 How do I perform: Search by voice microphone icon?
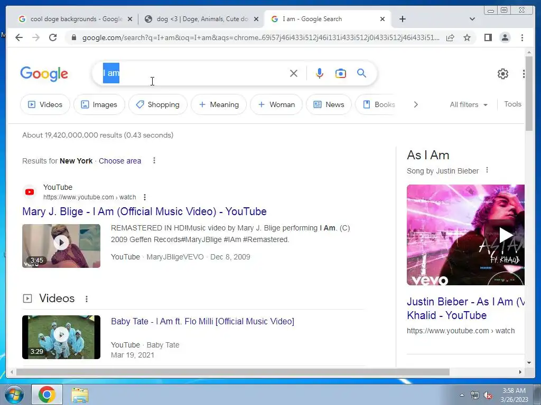point(320,73)
